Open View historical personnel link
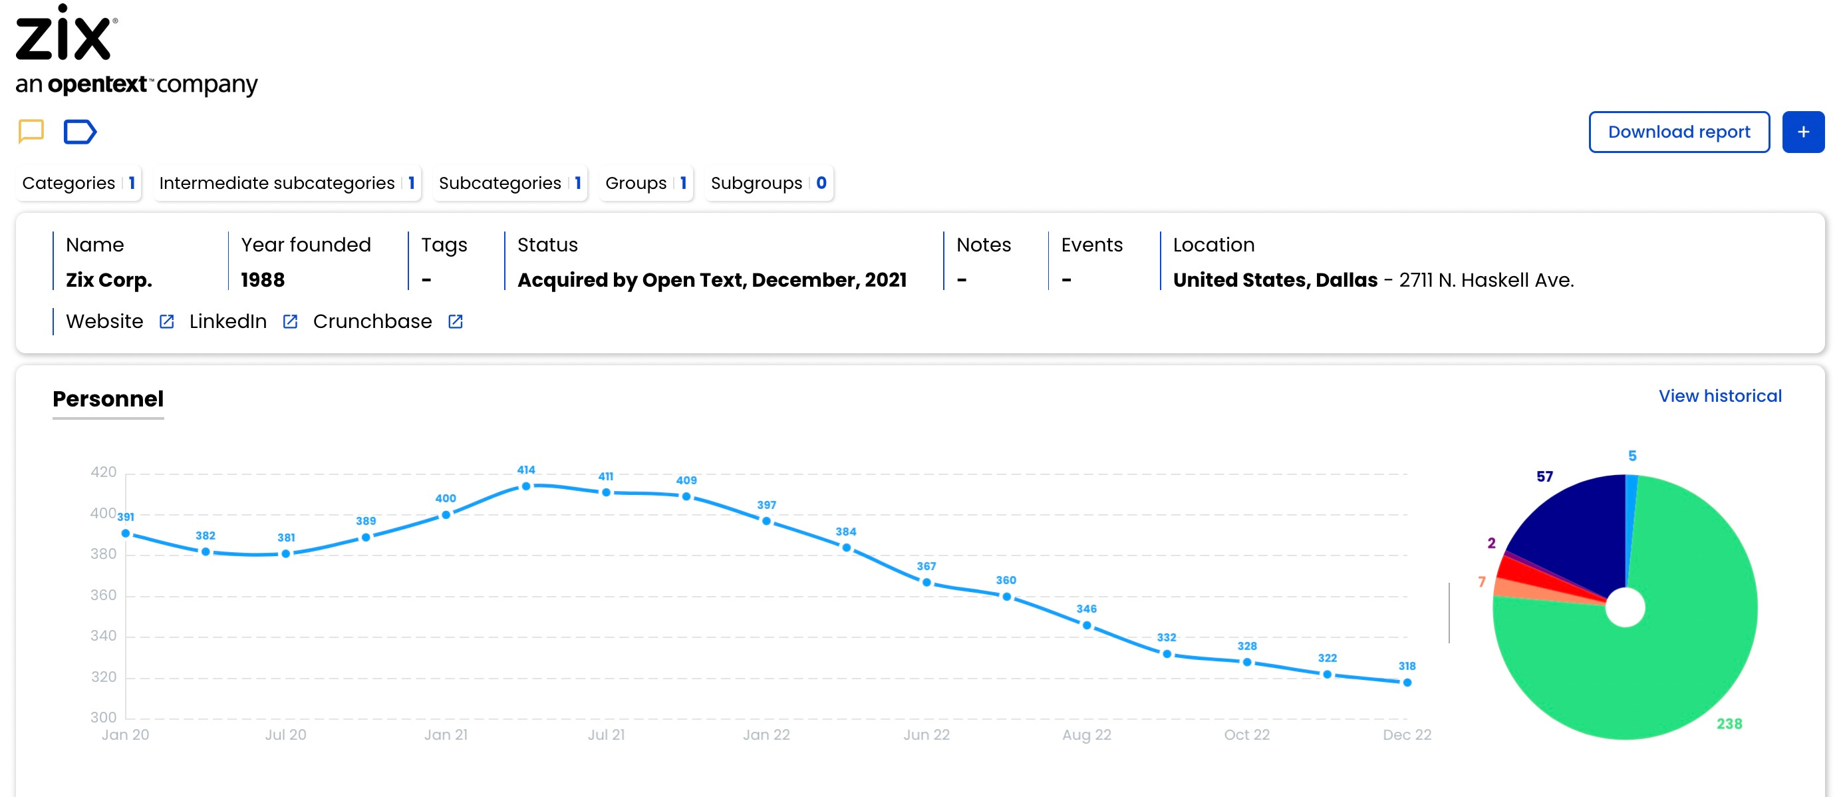Image resolution: width=1845 pixels, height=797 pixels. click(x=1720, y=396)
